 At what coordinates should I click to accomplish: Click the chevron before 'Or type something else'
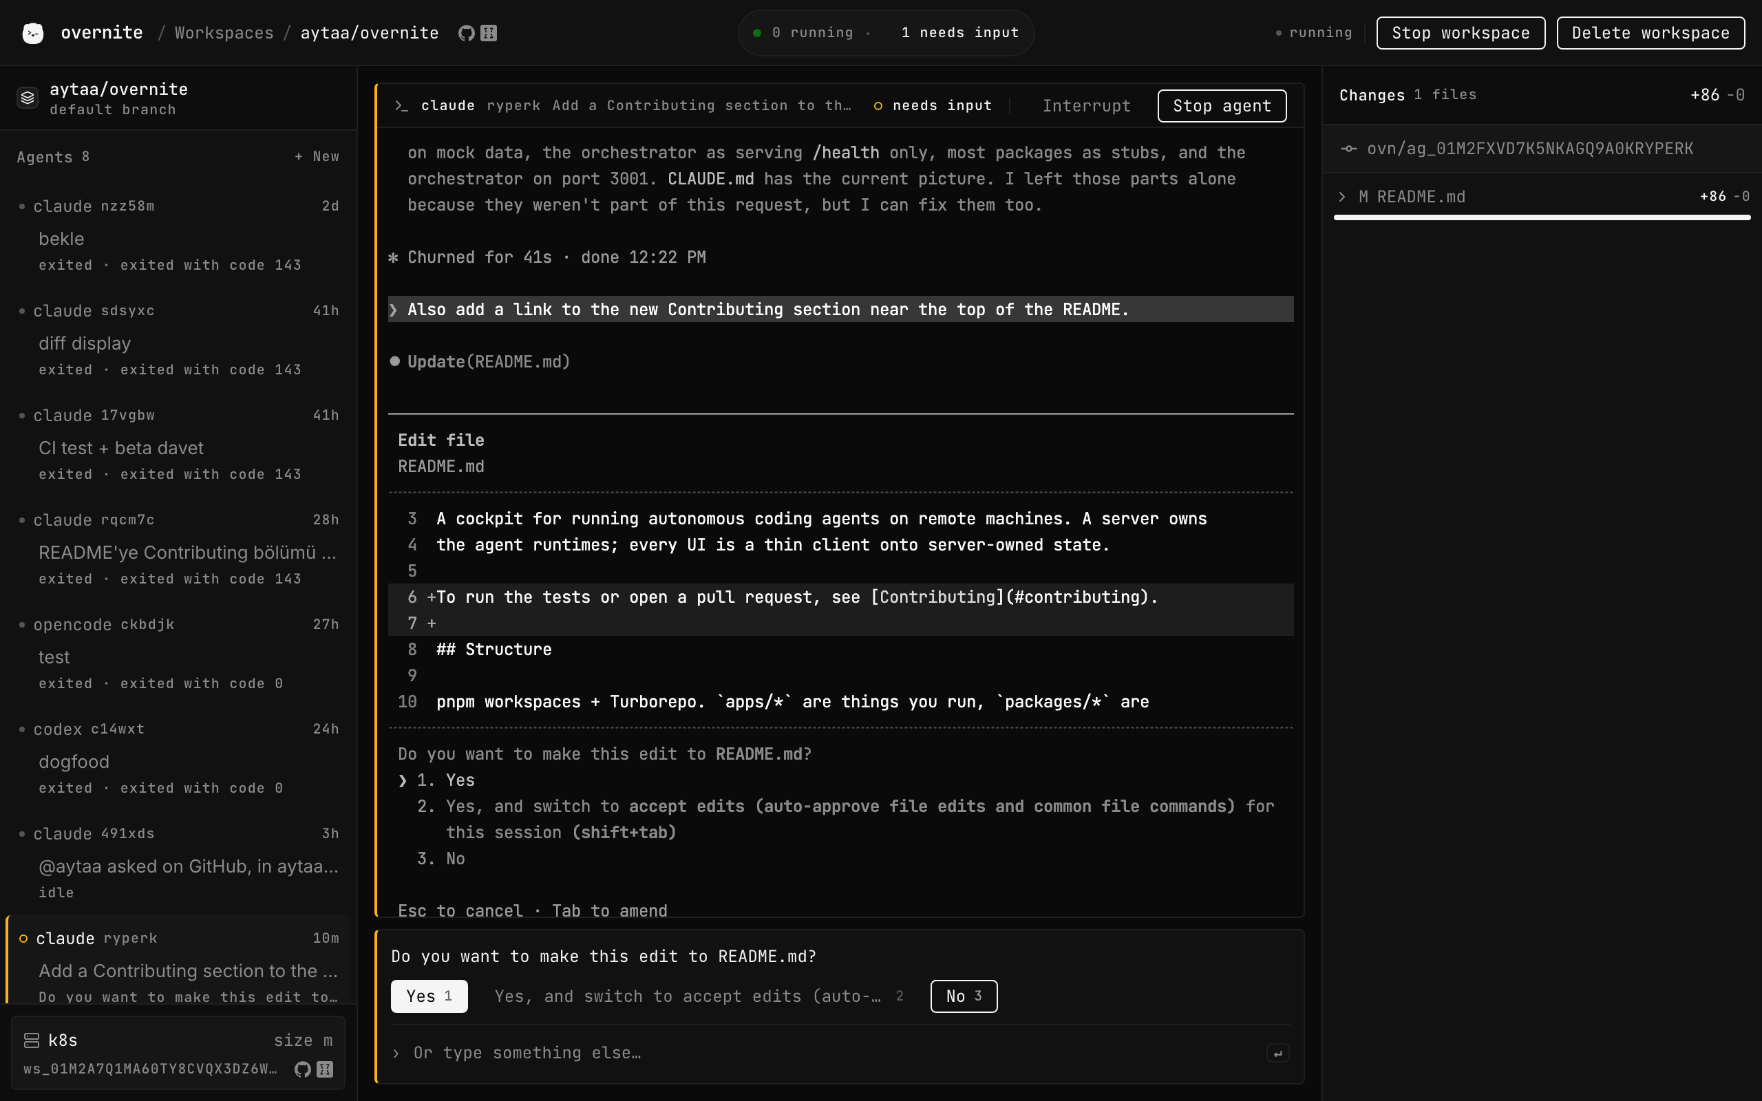pos(396,1054)
